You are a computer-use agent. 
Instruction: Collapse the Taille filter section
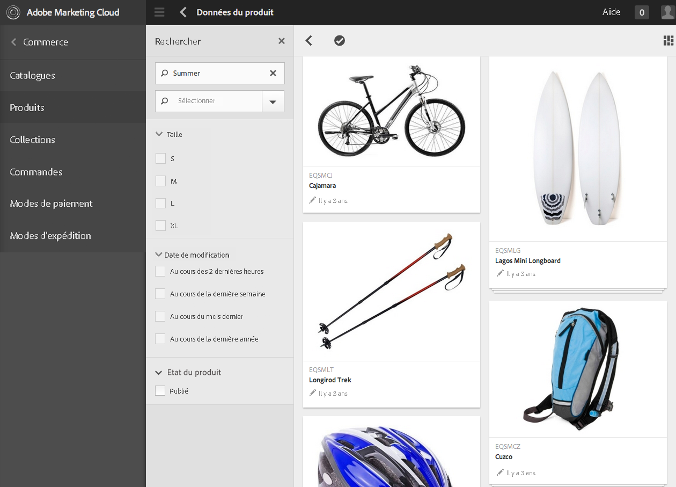point(159,134)
